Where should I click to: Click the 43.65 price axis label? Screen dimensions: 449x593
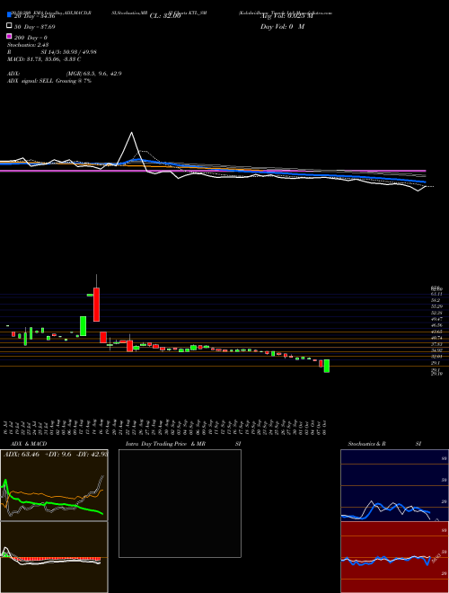click(x=436, y=332)
